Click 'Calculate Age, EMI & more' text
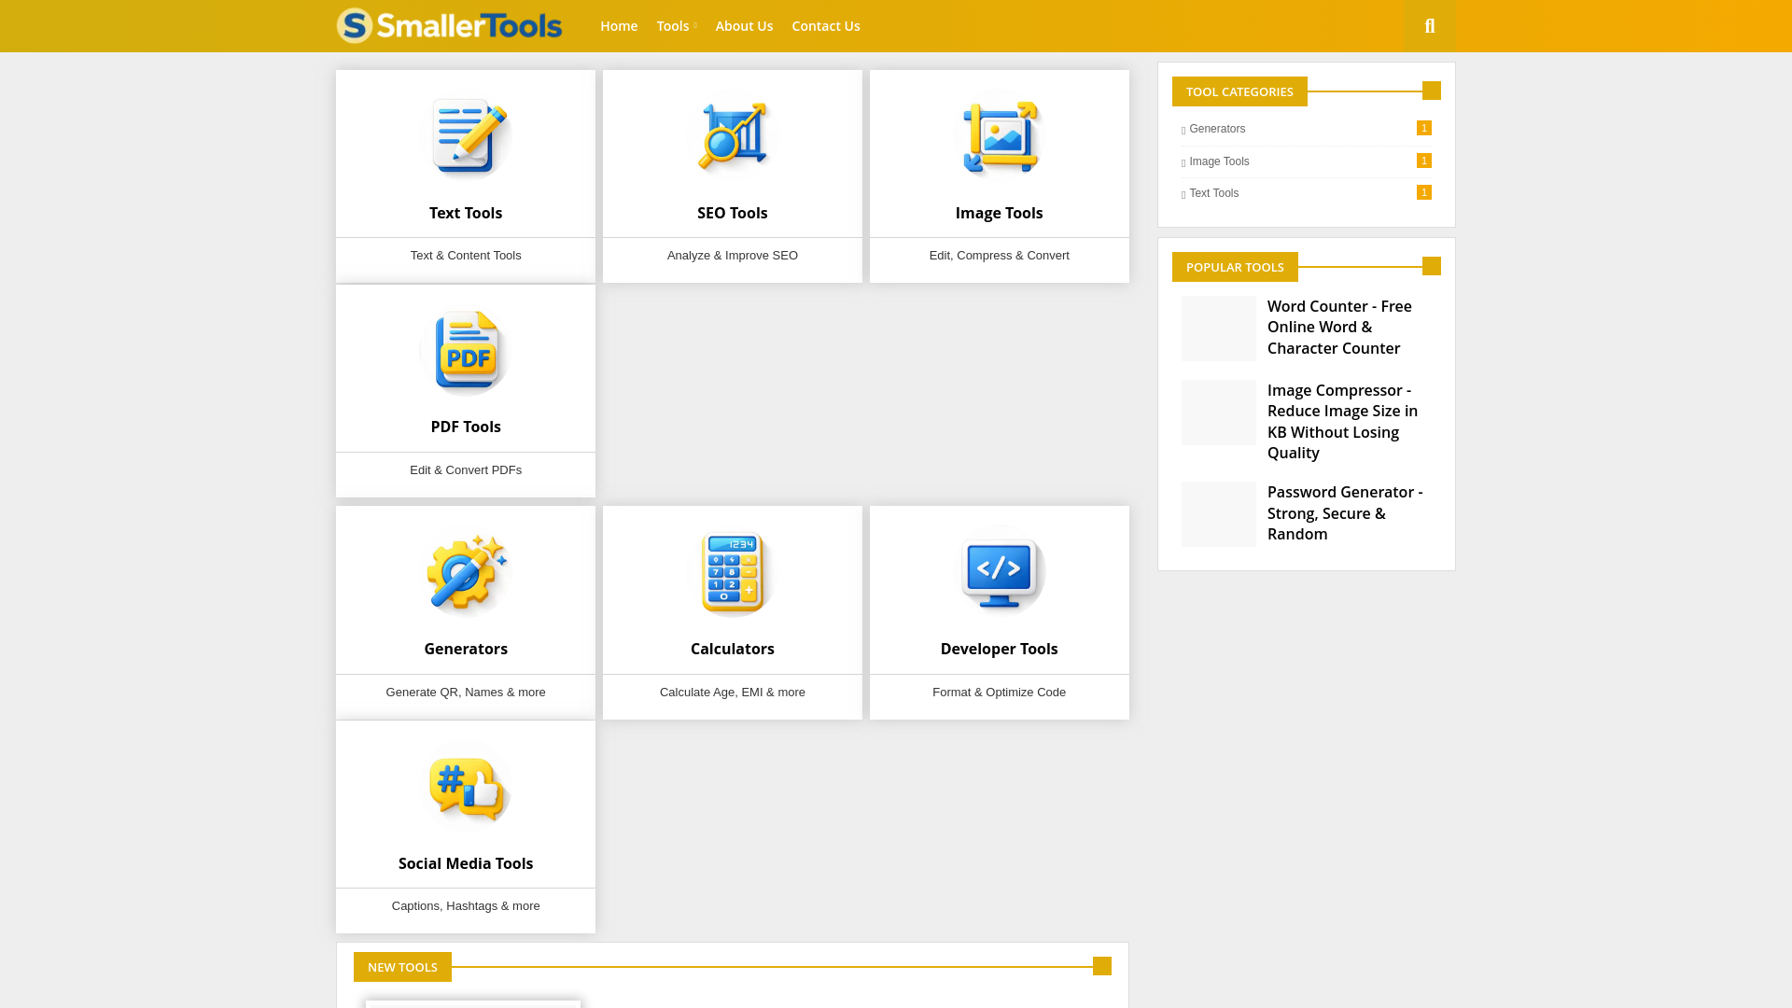This screenshot has height=1008, width=1792. pyautogui.click(x=733, y=693)
